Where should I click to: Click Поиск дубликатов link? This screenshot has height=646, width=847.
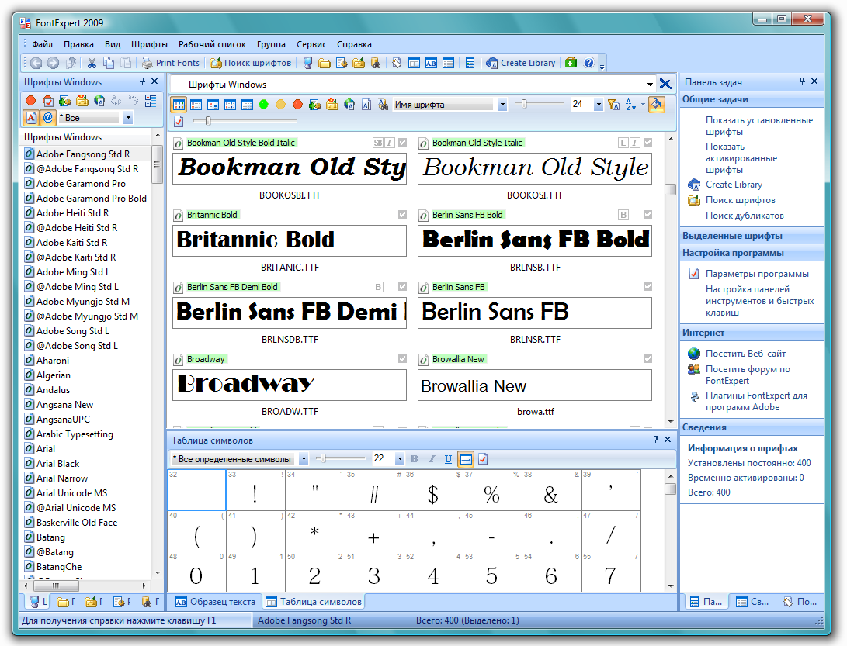745,216
